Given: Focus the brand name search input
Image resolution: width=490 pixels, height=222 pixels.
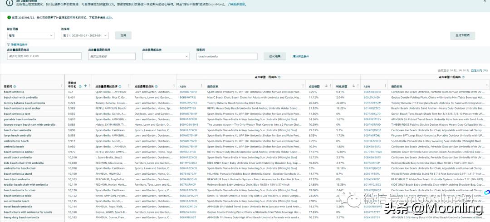Looking at the screenshot, I should click(112, 56).
